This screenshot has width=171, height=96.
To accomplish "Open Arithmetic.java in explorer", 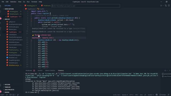I will pyautogui.click(x=14, y=27).
